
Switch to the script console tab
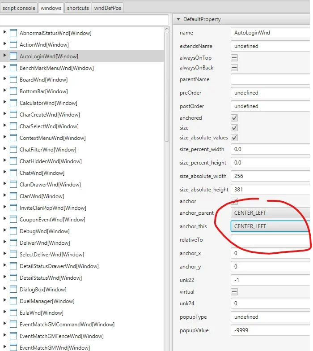19,8
